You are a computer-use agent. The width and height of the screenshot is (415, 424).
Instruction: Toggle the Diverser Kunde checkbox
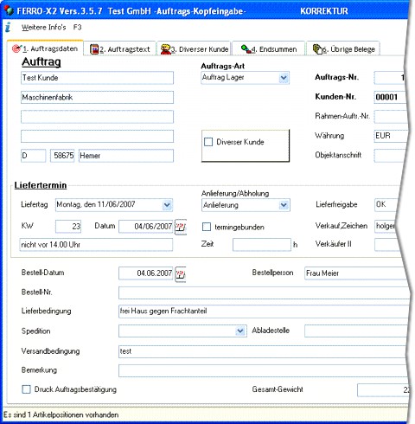[x=208, y=142]
